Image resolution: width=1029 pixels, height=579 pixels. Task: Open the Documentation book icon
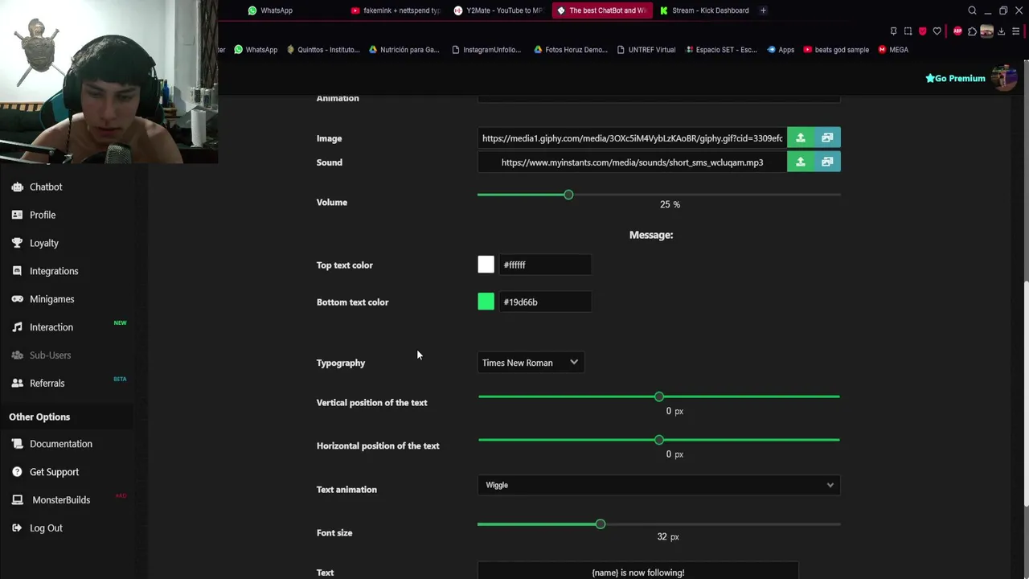[x=17, y=444]
